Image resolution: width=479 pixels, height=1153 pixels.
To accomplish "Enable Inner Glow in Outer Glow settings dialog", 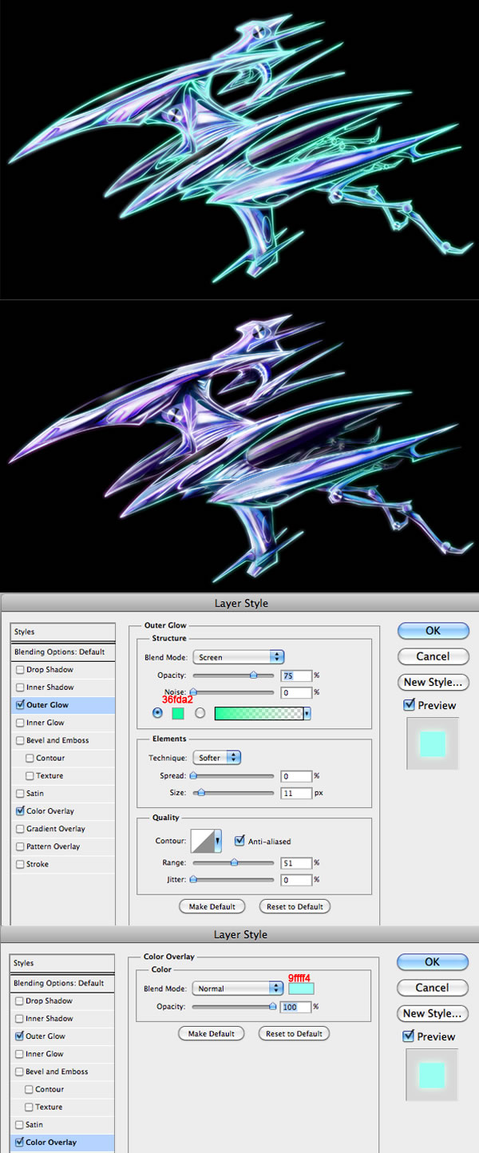I will (x=20, y=723).
